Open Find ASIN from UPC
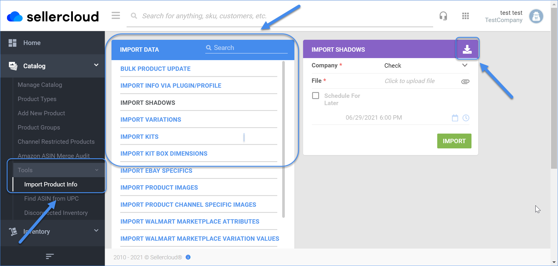This screenshot has height=266, width=558. click(x=51, y=199)
